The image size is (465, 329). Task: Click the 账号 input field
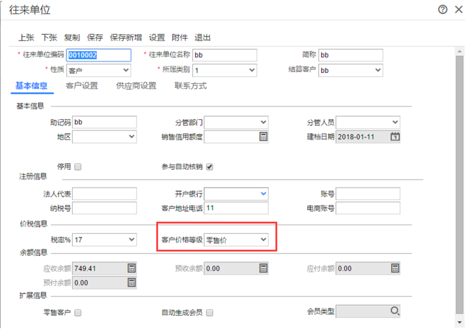(x=368, y=194)
